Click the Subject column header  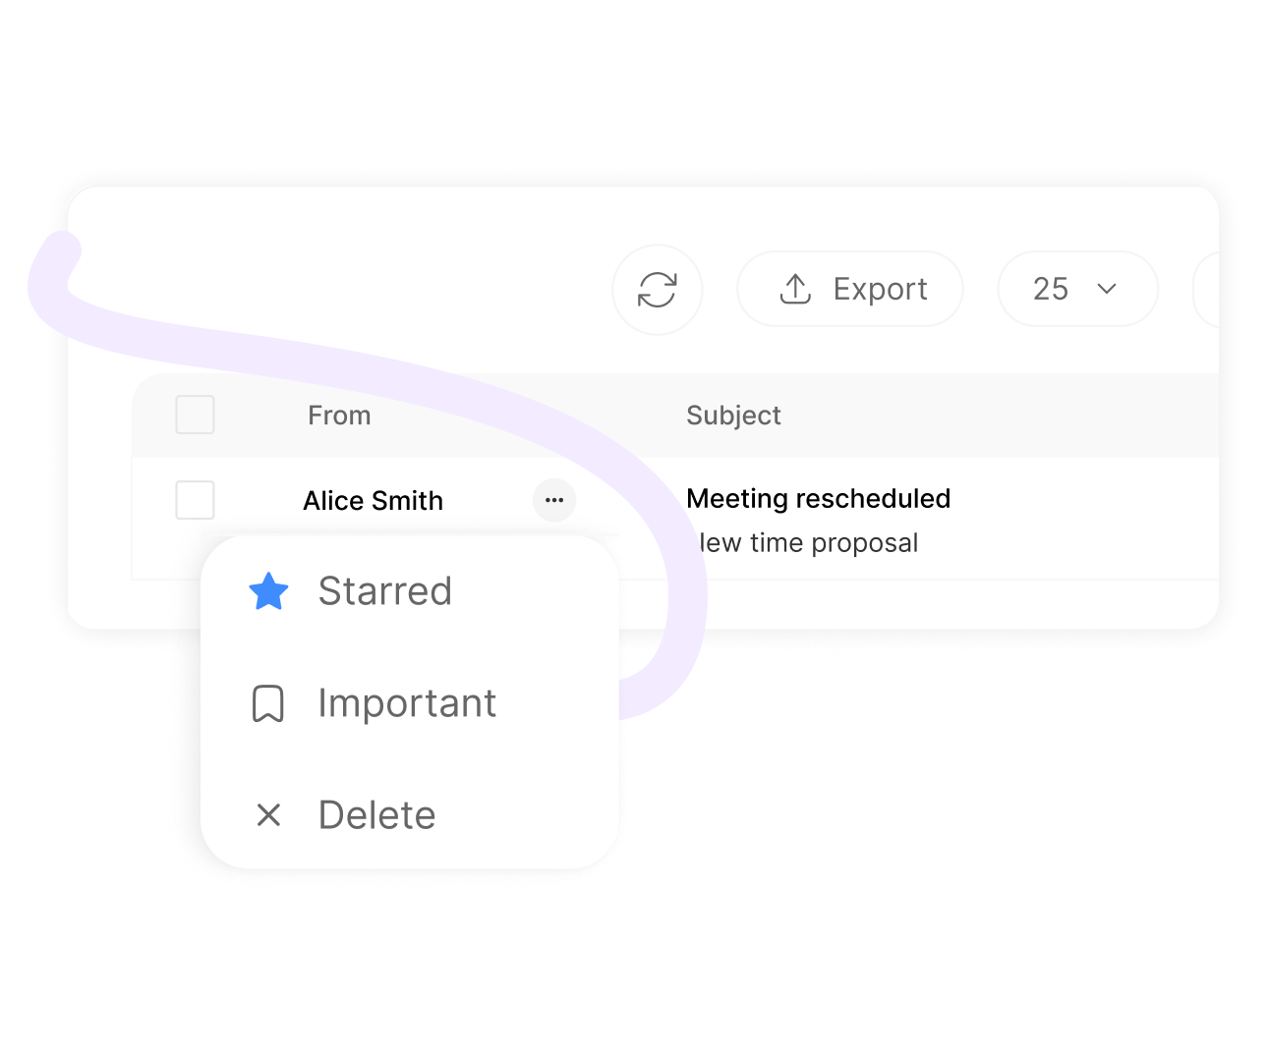click(733, 416)
